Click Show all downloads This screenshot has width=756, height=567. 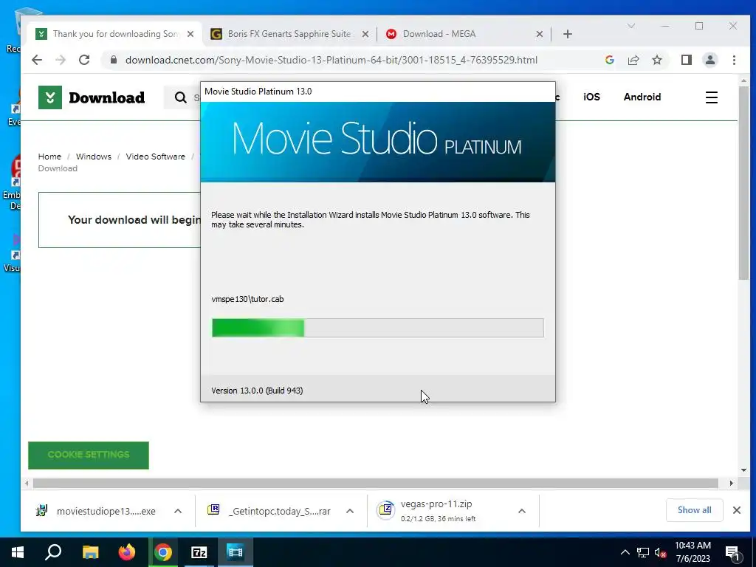click(694, 510)
